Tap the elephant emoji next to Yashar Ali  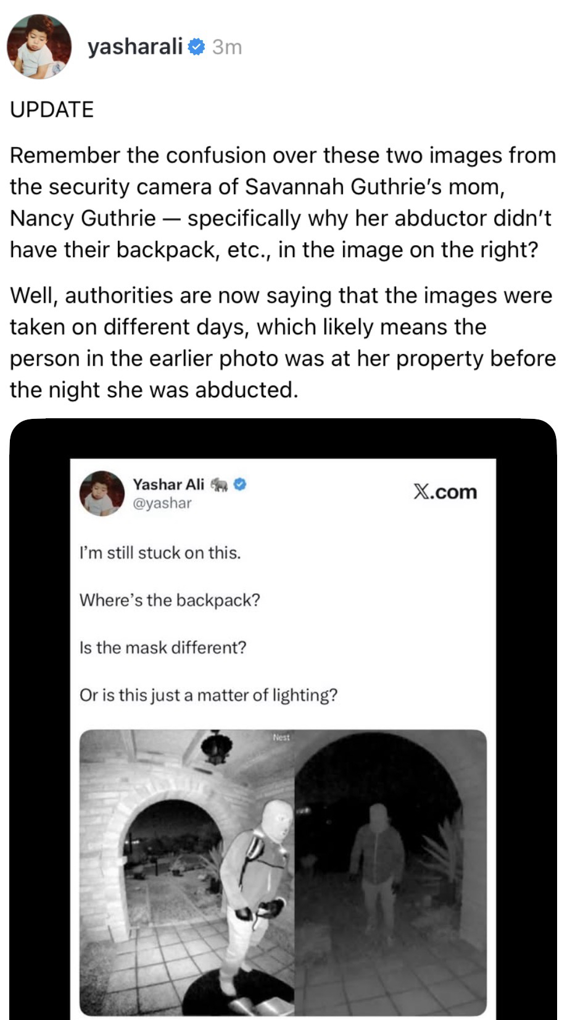219,485
